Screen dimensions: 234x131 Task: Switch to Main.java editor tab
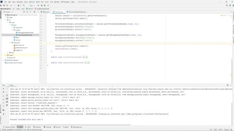tap(46, 12)
